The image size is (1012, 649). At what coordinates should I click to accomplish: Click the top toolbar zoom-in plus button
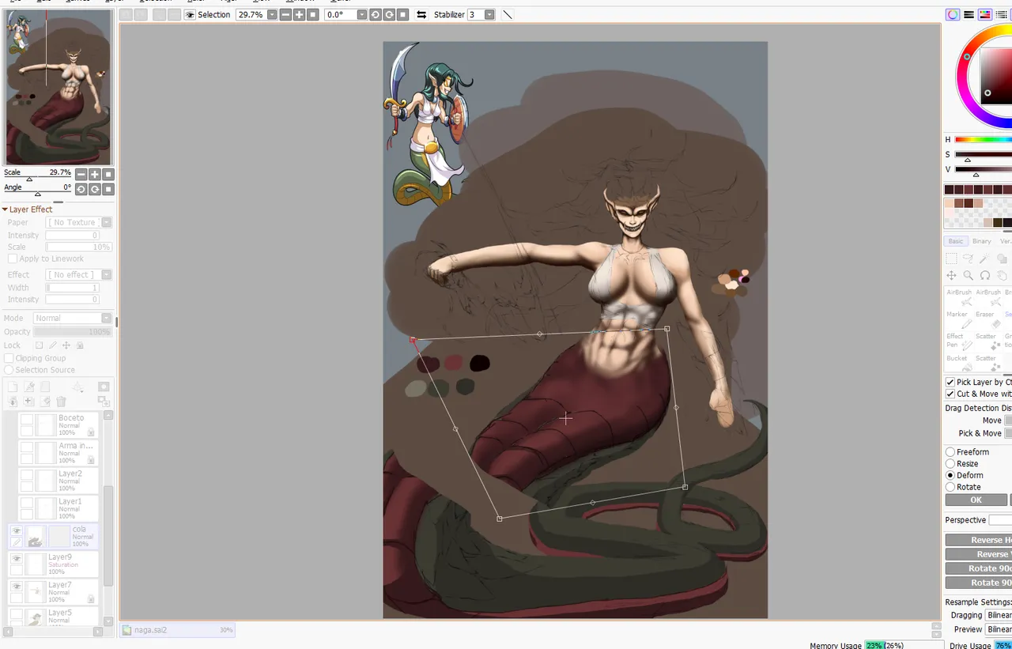[x=299, y=14]
